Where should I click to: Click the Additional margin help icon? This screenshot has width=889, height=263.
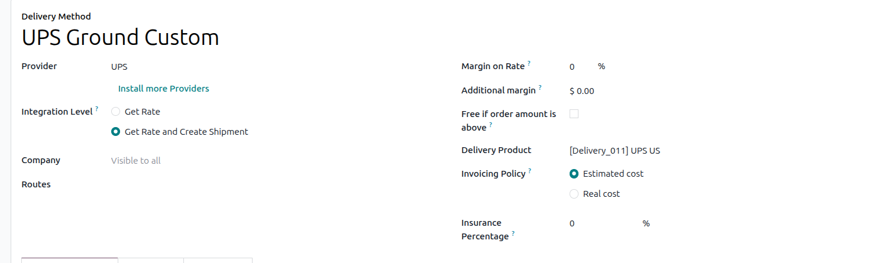click(x=540, y=87)
